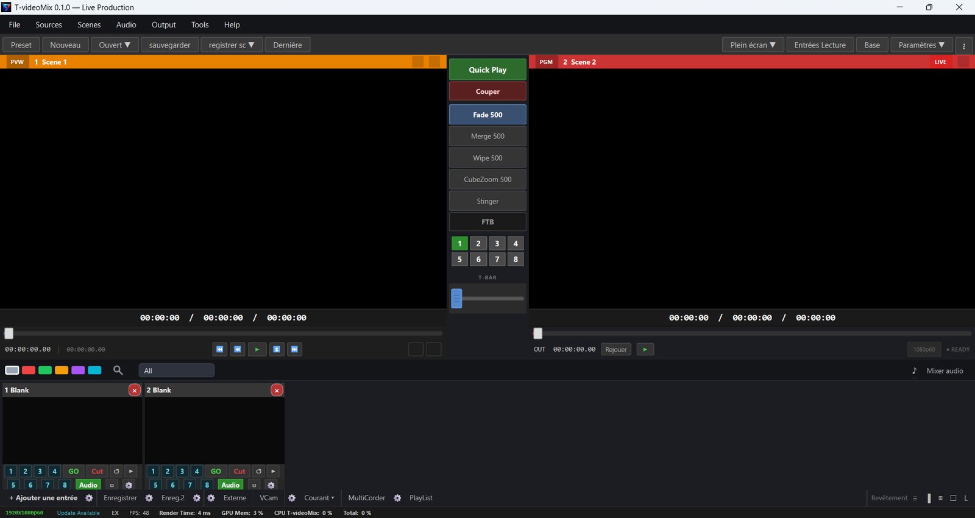The width and height of the screenshot is (975, 518).
Task: Click Update Available in the status bar
Action: 78,513
